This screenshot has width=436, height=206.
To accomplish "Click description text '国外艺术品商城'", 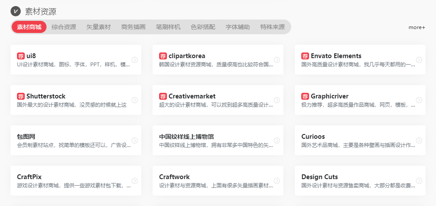I will pyautogui.click(x=320, y=146).
